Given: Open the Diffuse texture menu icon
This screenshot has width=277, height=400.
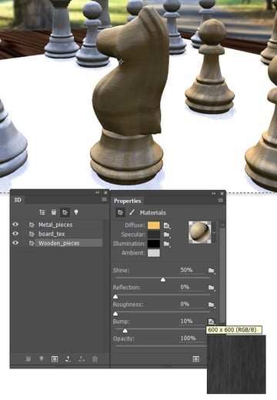Looking at the screenshot, I should (x=167, y=225).
